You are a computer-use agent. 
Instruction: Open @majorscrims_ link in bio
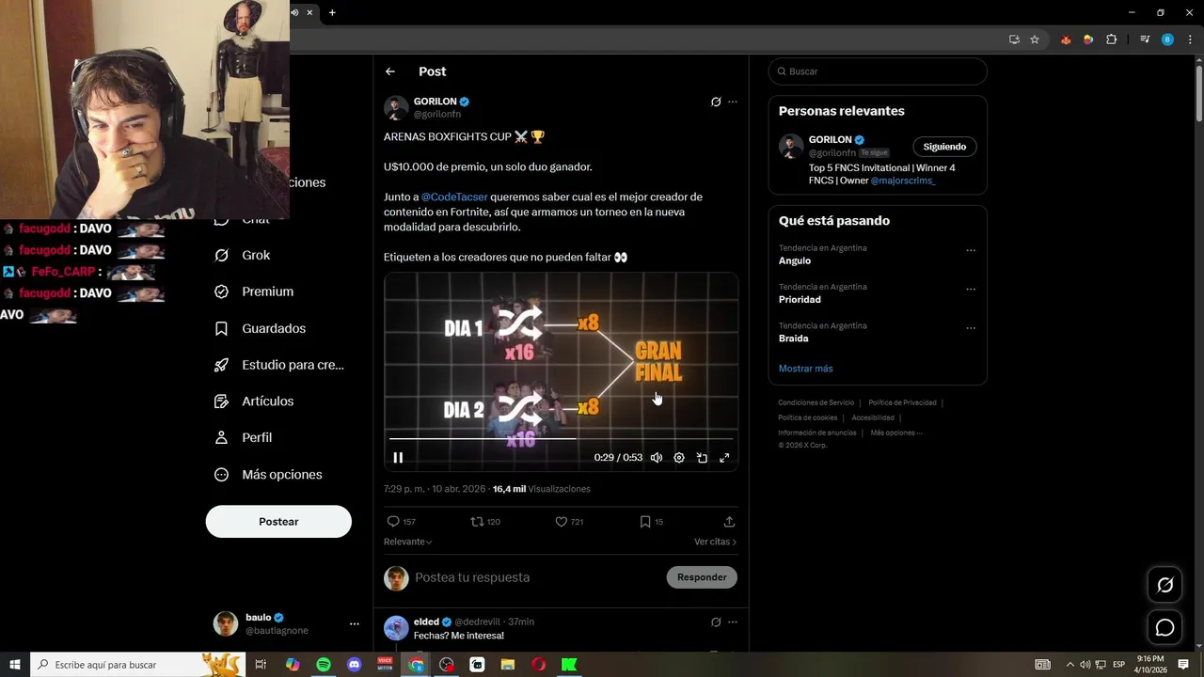tap(903, 181)
